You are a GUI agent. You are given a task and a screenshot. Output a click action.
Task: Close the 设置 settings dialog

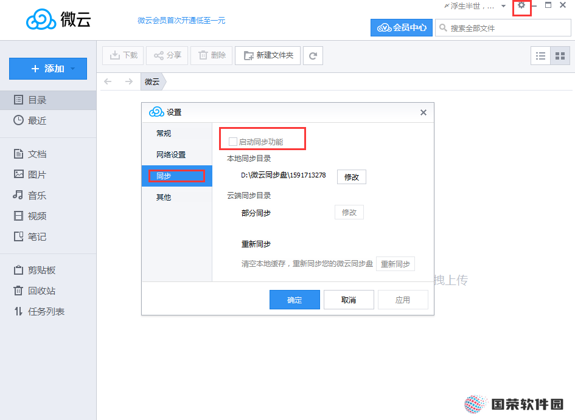[423, 112]
